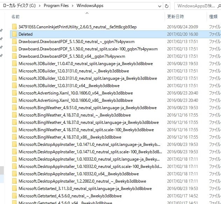Click folder icon of 3DBuilder_12.0.3131.0 language-ja row
This screenshot has height=204, width=221.
(x=14, y=78)
